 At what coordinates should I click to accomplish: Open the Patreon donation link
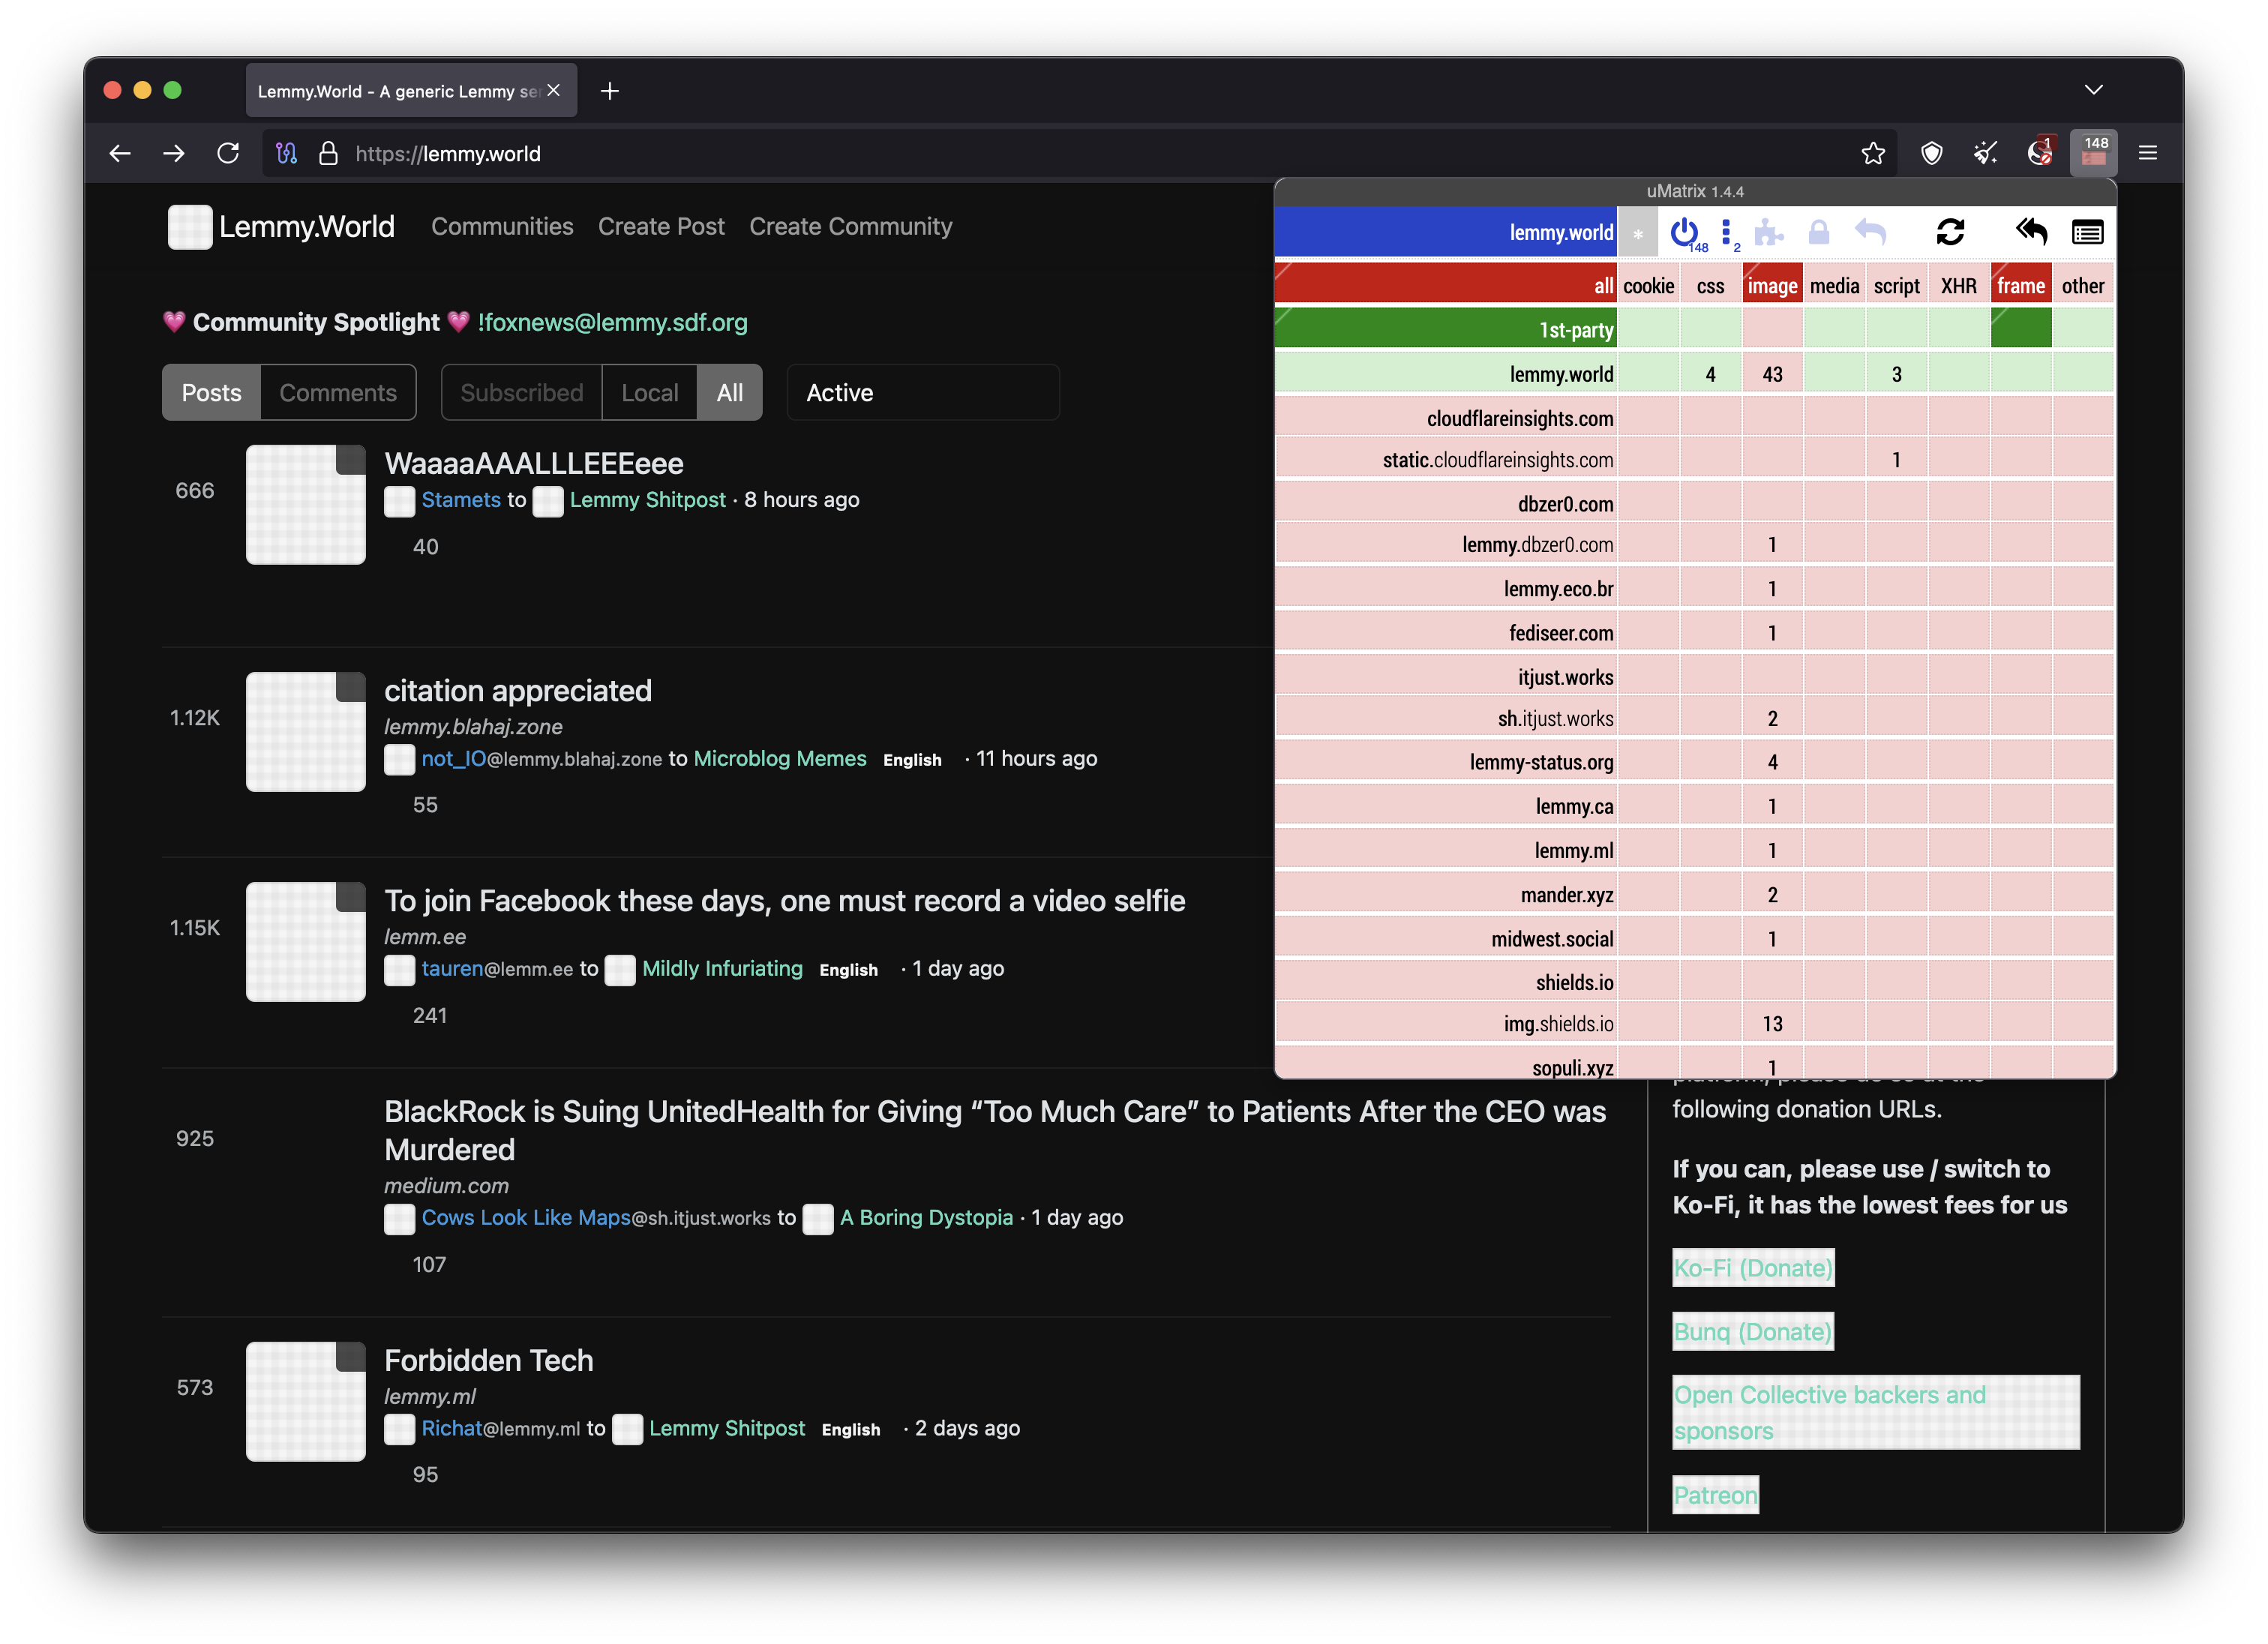[x=1716, y=1496]
